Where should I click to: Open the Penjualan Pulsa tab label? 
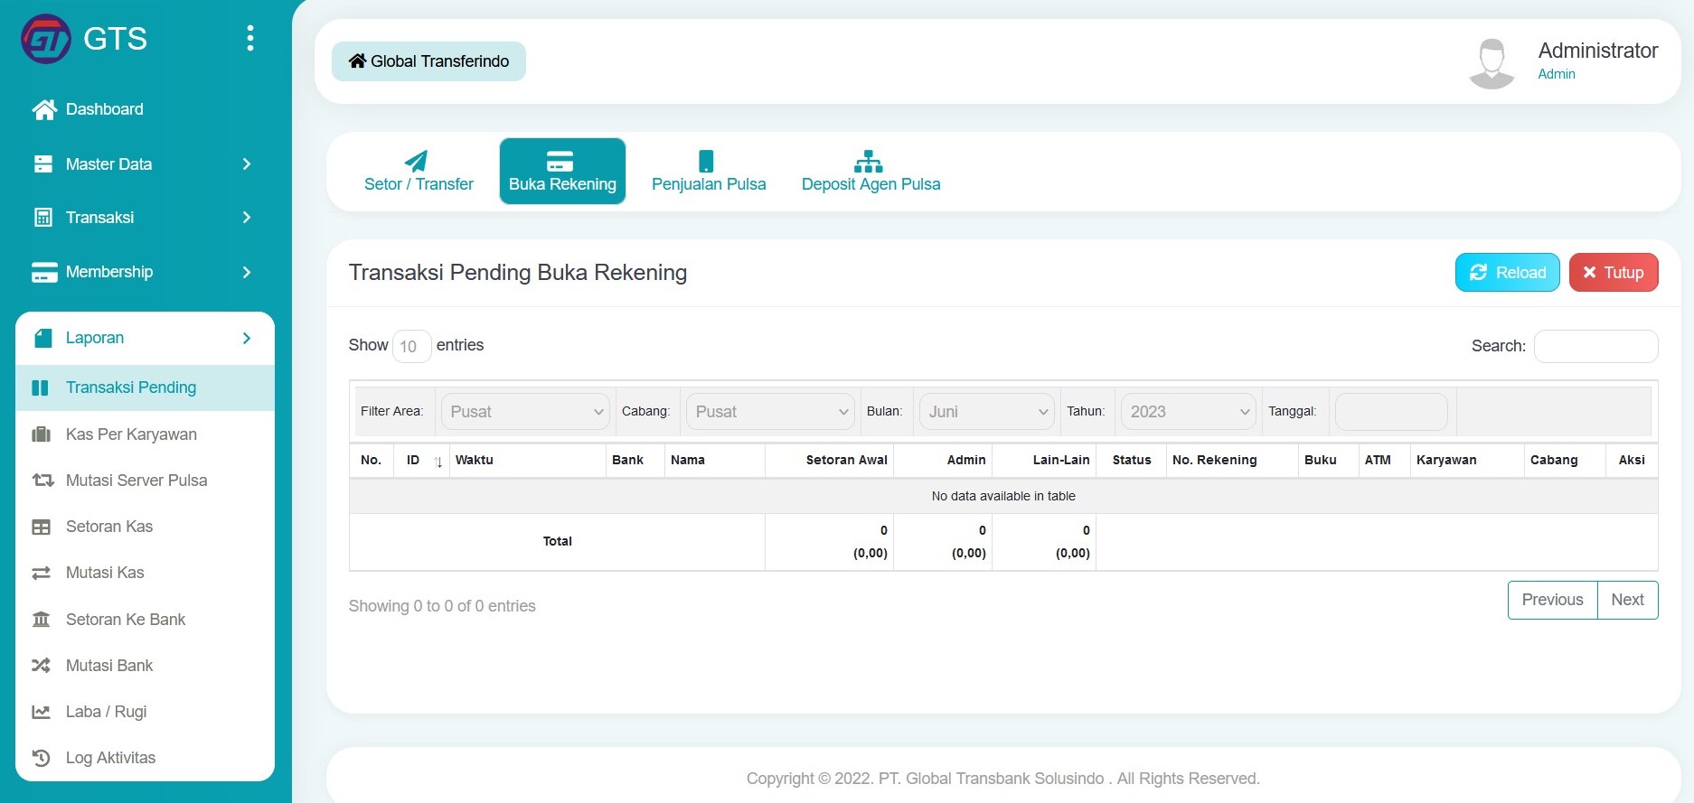(x=709, y=184)
